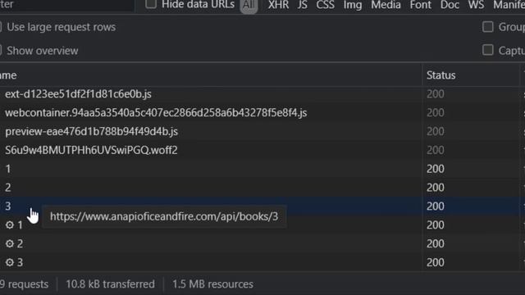
Task: Filter requests by Img type
Action: (353, 5)
